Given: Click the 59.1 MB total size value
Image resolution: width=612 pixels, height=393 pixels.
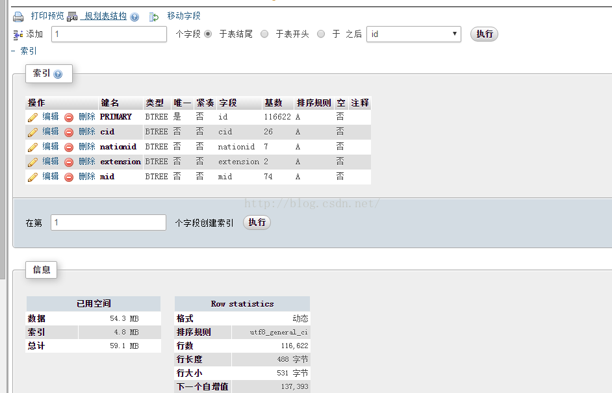Looking at the screenshot, I should 125,346.
